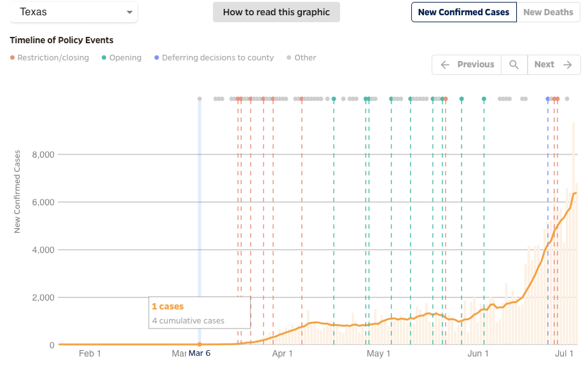Viewport: 588px width, 373px height.
Task: Go to Next policy event
Action: [x=553, y=64]
